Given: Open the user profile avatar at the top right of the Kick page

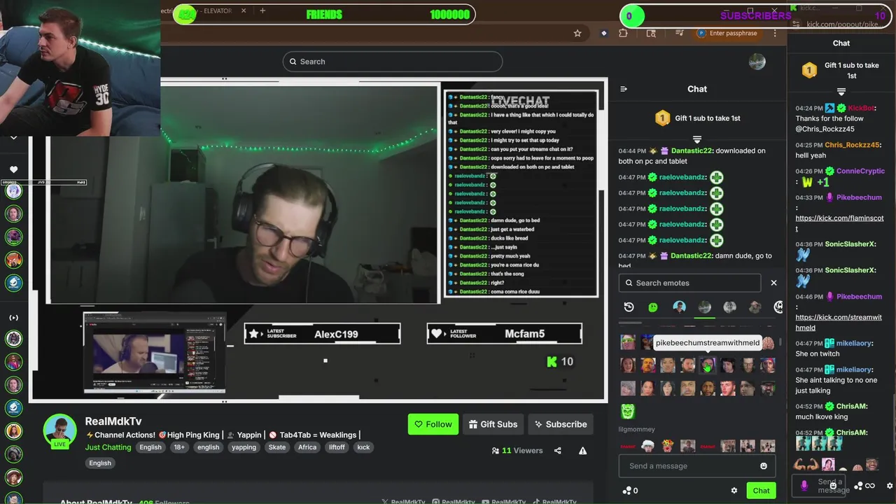Looking at the screenshot, I should coord(757,62).
